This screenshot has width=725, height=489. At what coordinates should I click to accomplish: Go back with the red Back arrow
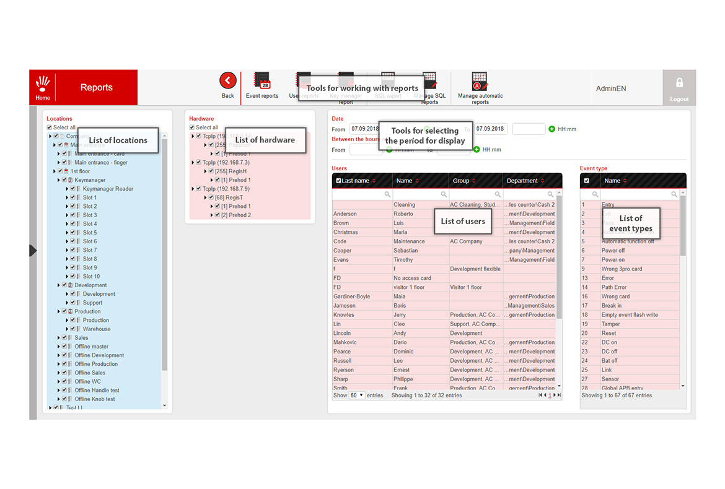pos(227,81)
